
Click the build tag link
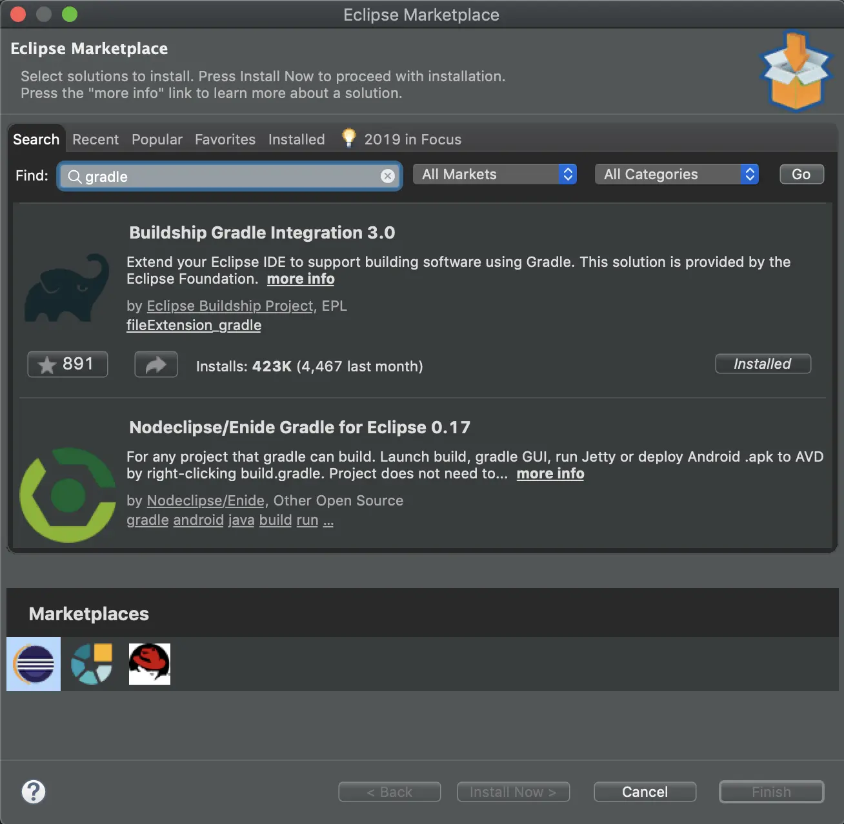(276, 520)
